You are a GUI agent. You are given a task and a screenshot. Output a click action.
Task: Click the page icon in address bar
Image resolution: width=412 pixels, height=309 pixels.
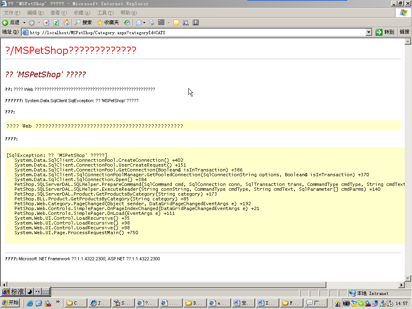point(25,32)
